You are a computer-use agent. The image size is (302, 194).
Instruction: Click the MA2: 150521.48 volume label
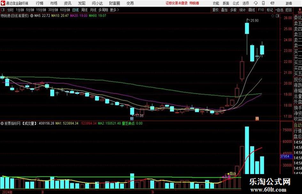[109, 123]
